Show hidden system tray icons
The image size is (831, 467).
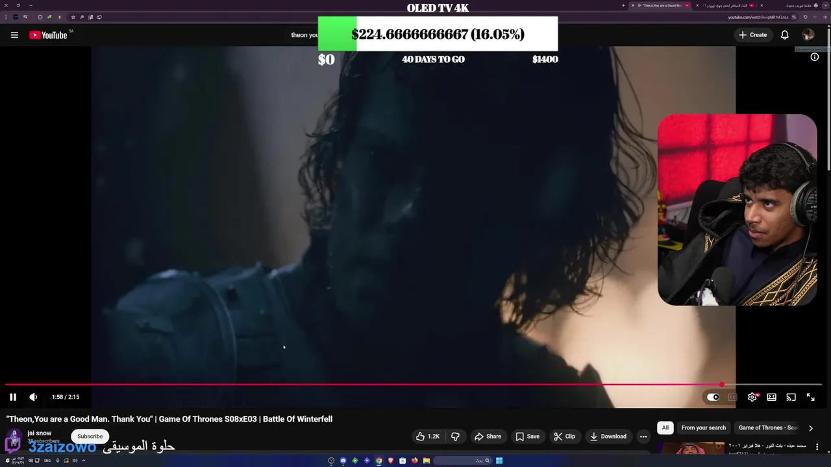tap(84, 461)
